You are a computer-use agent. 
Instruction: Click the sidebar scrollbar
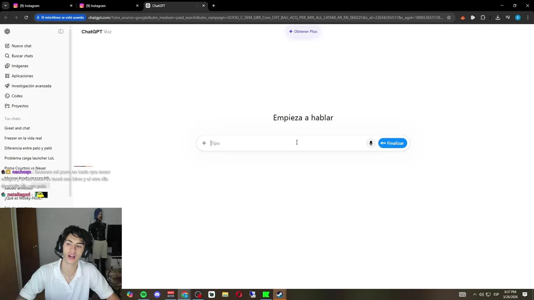pos(70,112)
